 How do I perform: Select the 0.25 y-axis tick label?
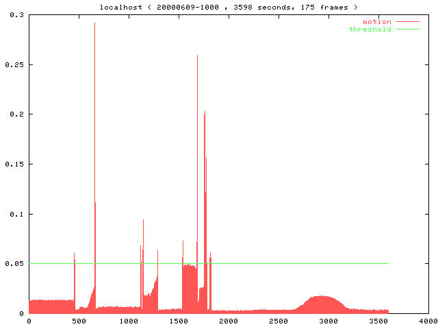[x=14, y=64]
